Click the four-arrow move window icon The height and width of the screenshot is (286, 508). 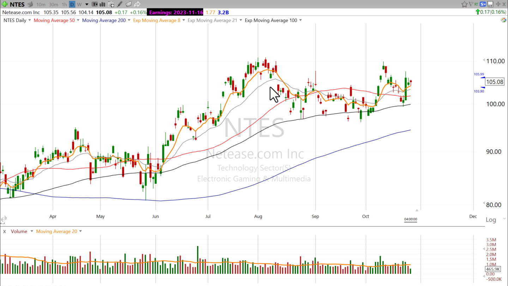click(498, 4)
